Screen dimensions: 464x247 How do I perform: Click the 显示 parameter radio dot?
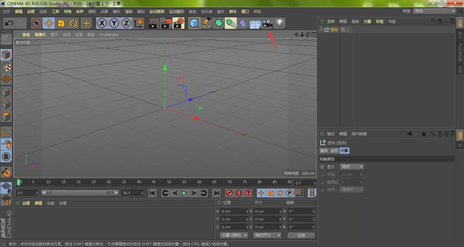coord(322,167)
